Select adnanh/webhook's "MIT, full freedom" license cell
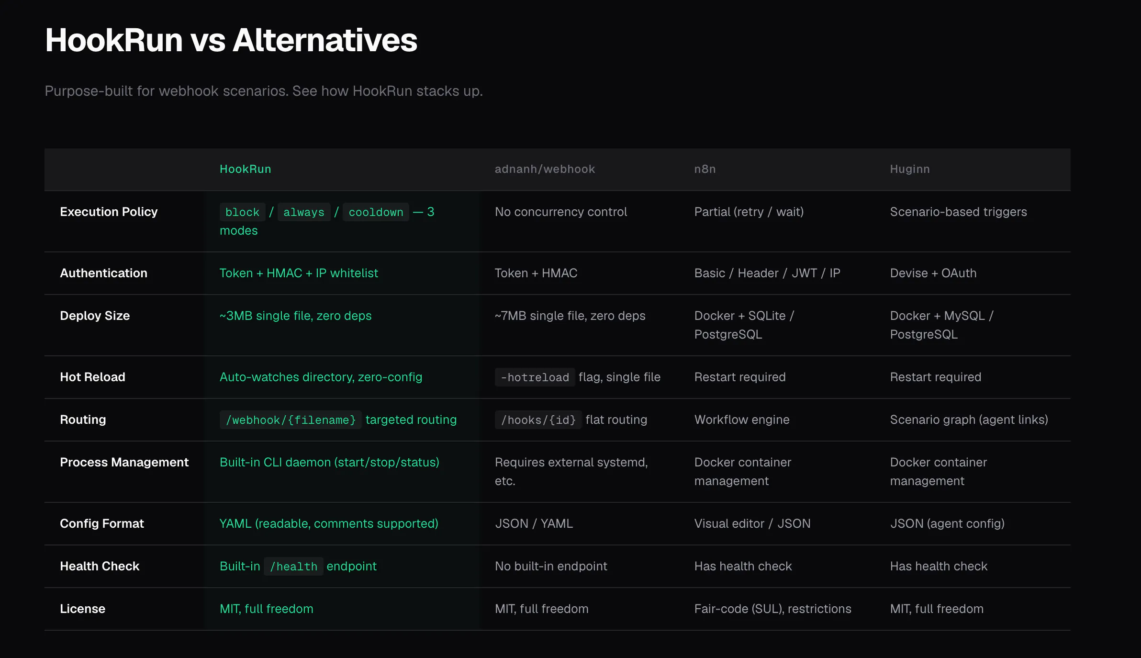This screenshot has width=1141, height=658. tap(542, 609)
